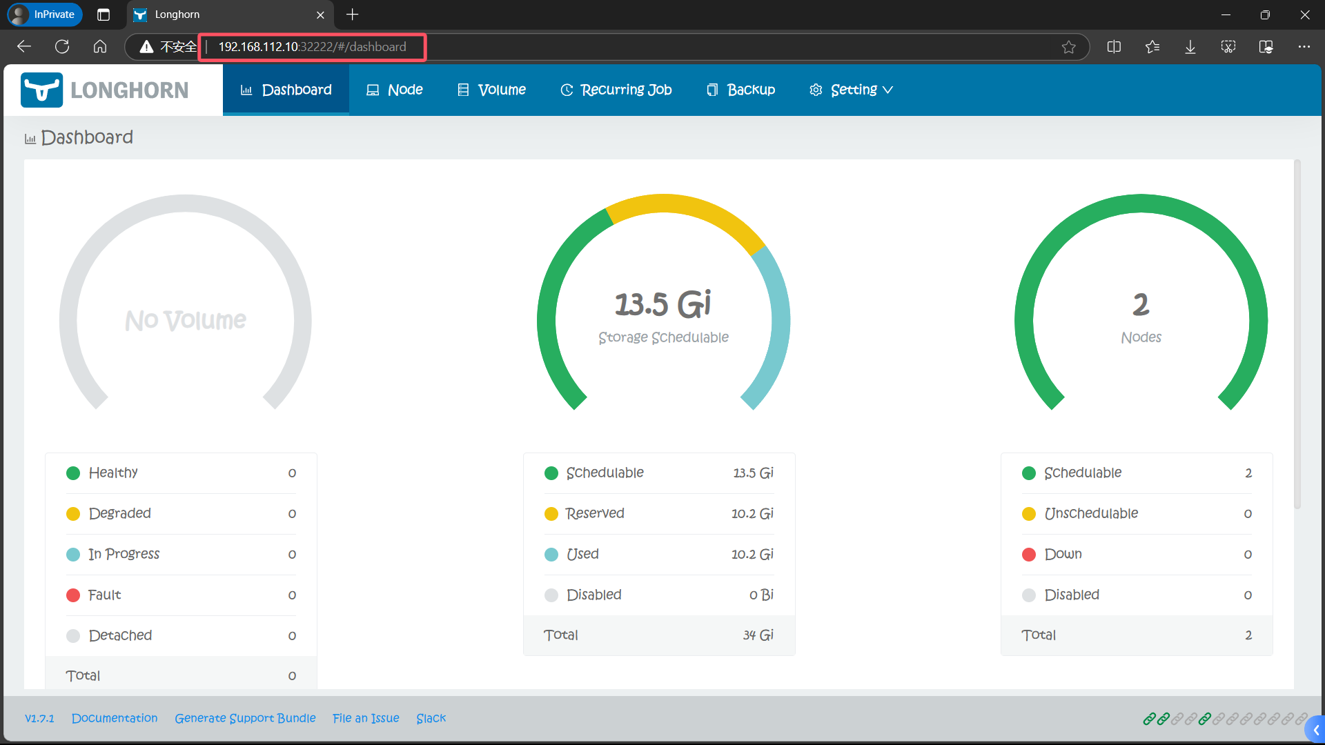Open the favorites list icon
The image size is (1325, 745).
pyautogui.click(x=1152, y=47)
